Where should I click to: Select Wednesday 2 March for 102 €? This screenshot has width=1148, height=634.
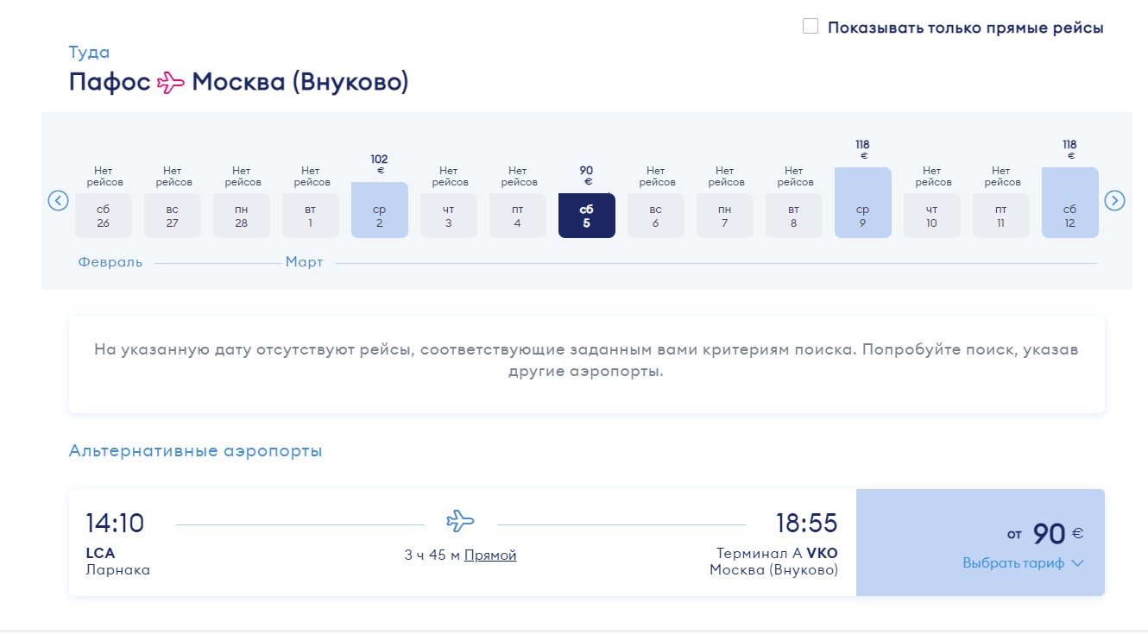[x=380, y=210]
